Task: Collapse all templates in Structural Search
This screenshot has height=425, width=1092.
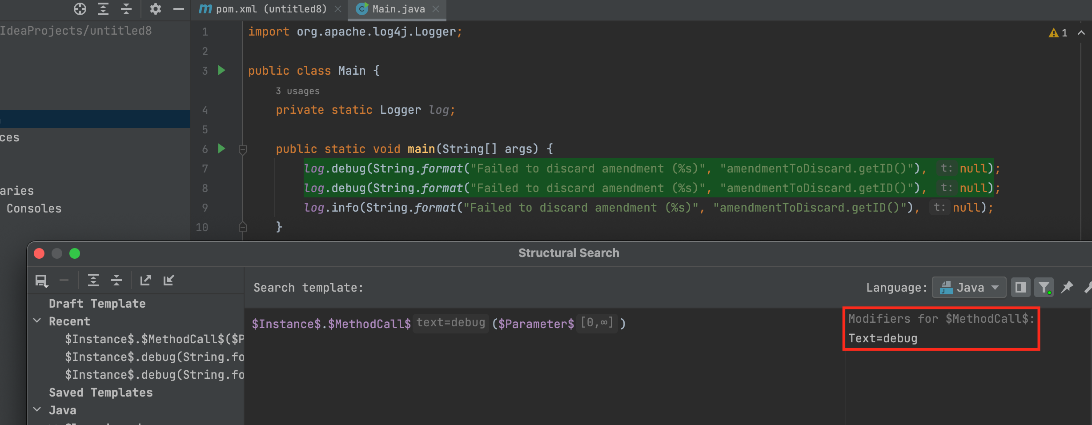Action: 116,280
